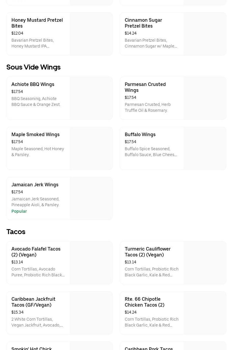Click the Buffalo Wings image thumbnail

(x=205, y=148)
